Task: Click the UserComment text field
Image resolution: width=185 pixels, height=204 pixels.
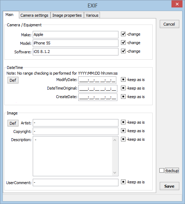Action: click(x=75, y=183)
